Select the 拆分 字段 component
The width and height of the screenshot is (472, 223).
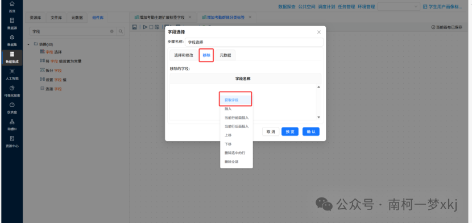pyautogui.click(x=51, y=71)
